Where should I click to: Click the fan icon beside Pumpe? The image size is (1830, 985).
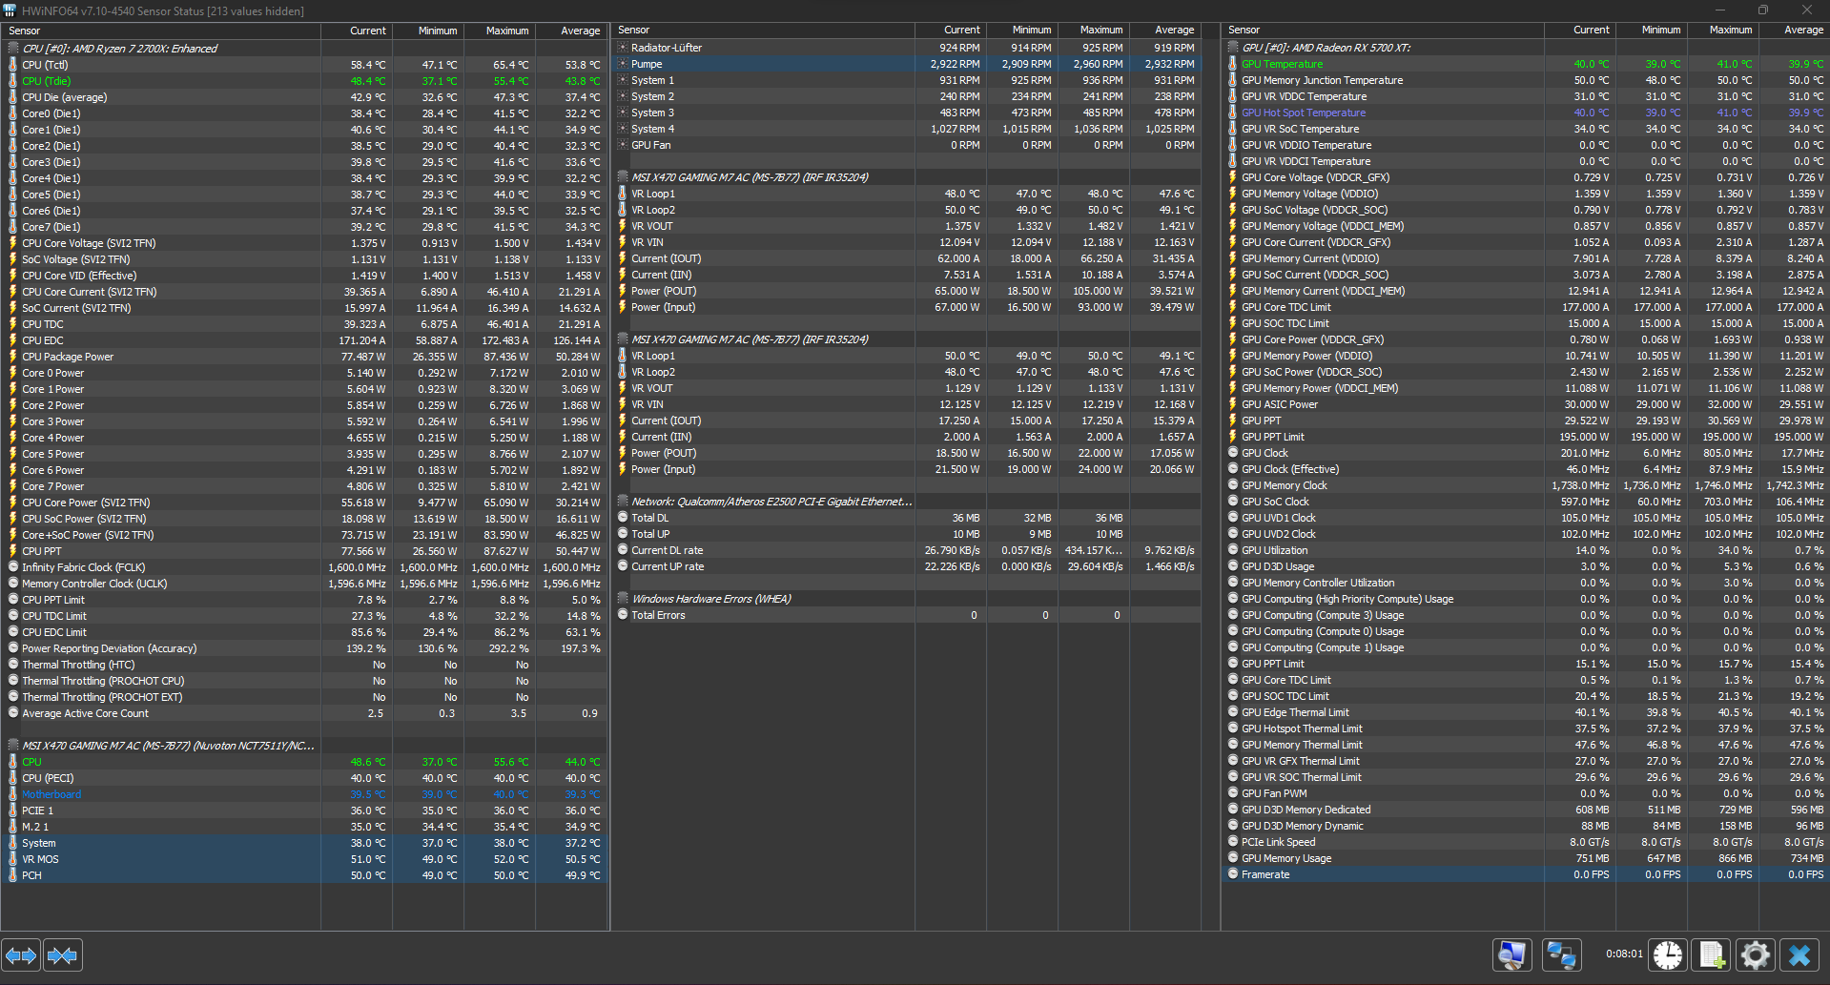pos(623,64)
